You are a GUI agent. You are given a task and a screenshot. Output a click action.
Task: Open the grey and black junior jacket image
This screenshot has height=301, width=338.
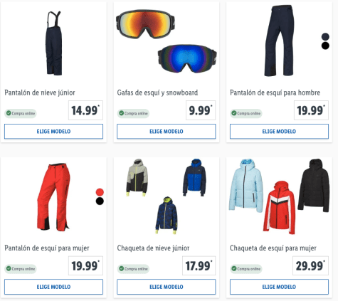[x=137, y=178]
